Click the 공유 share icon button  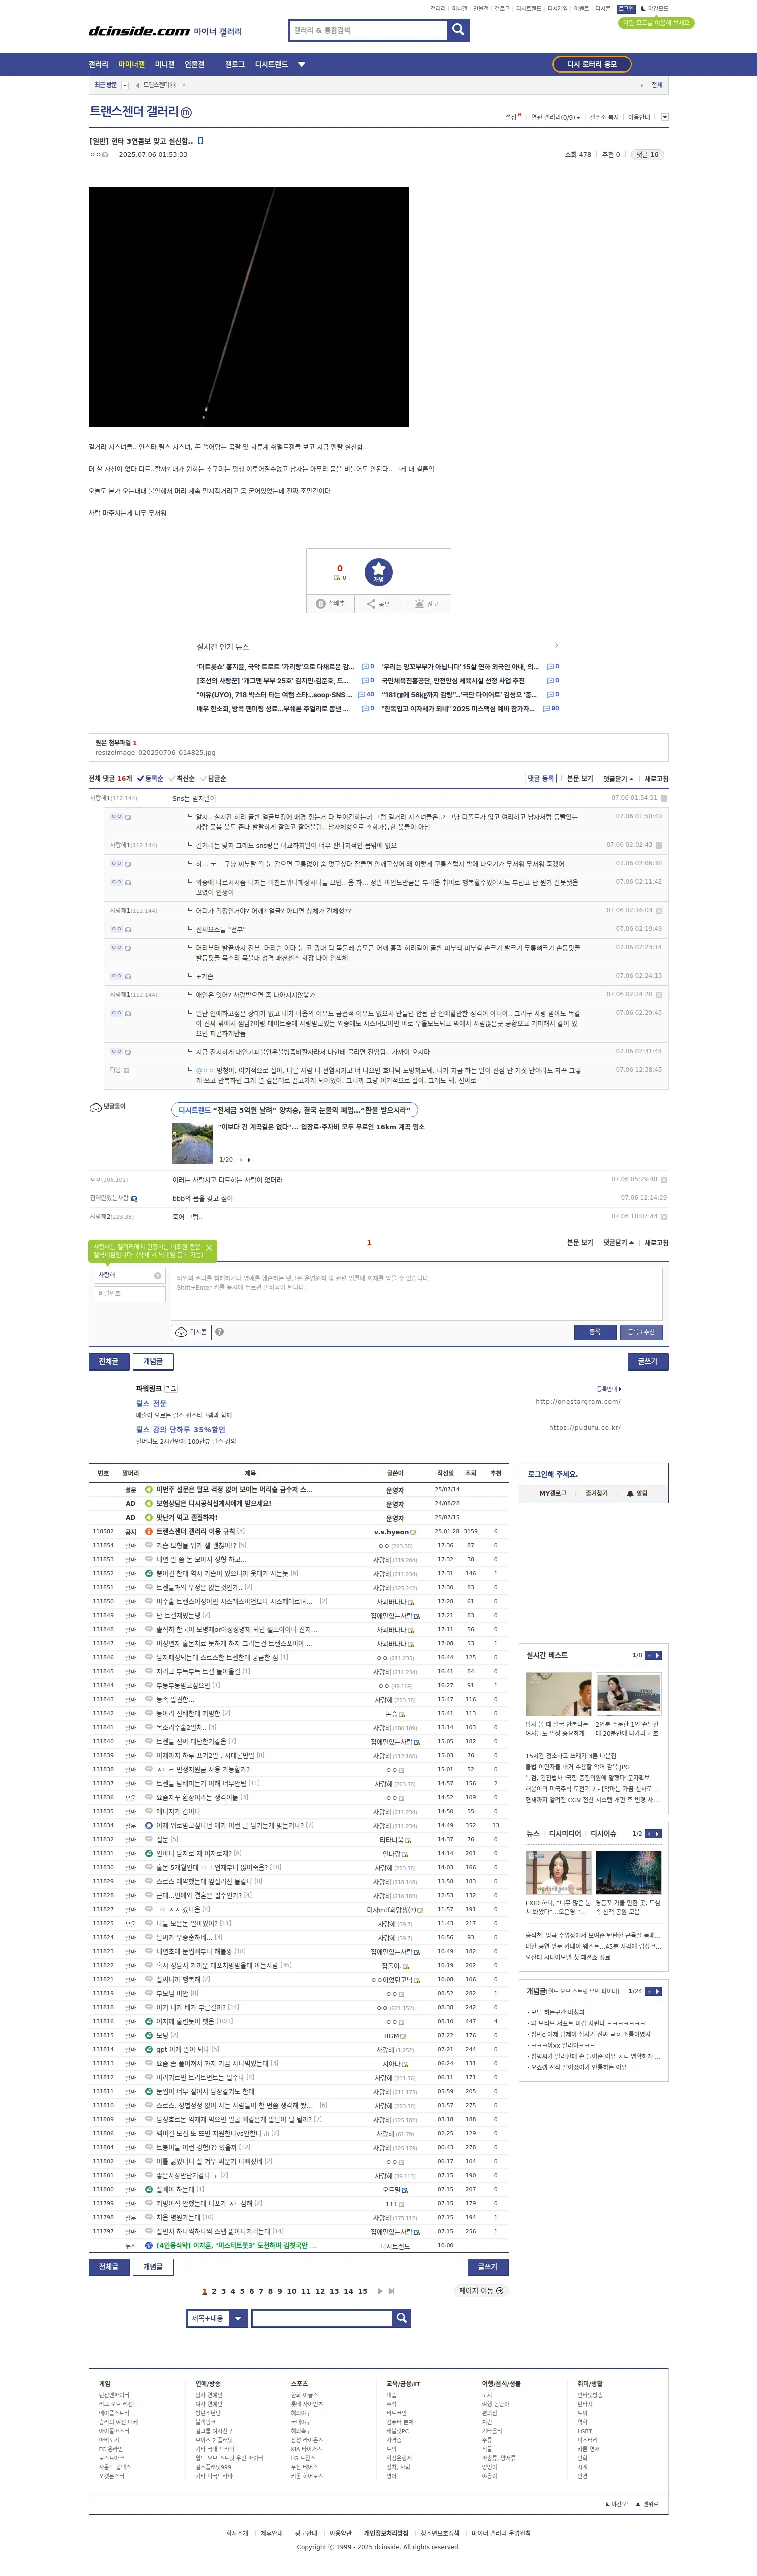(x=379, y=604)
